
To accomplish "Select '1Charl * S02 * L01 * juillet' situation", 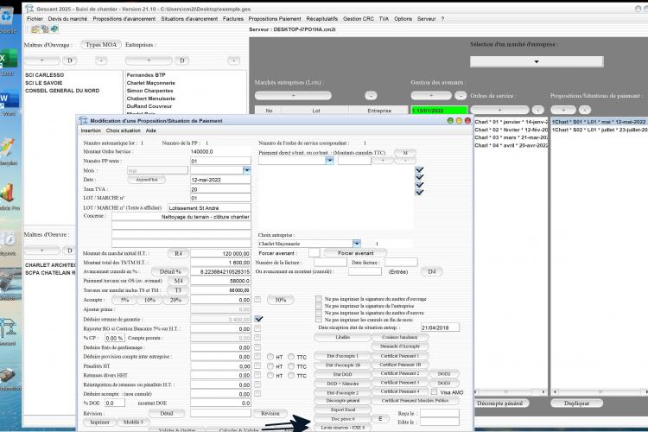I will tap(600, 130).
